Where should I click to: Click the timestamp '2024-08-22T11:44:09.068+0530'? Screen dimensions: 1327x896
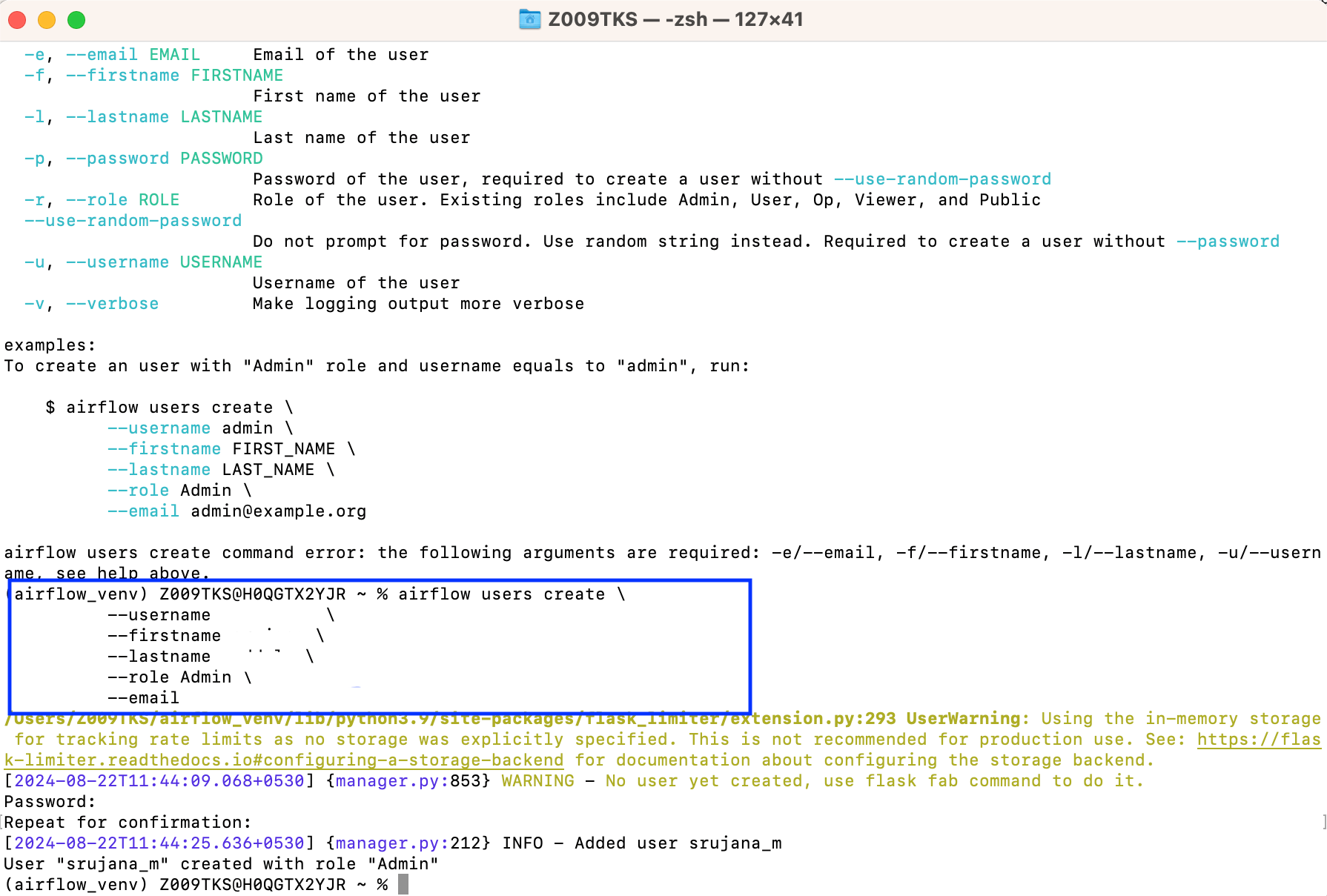click(x=159, y=781)
